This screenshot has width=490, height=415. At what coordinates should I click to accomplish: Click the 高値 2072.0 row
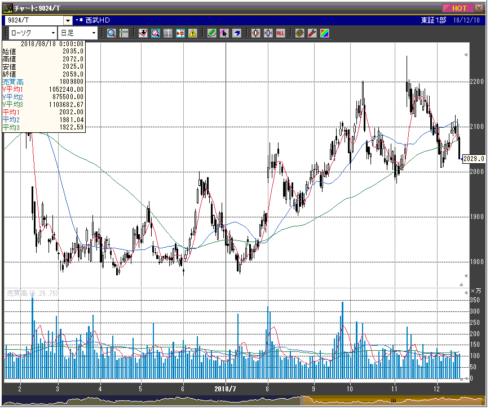[43, 59]
